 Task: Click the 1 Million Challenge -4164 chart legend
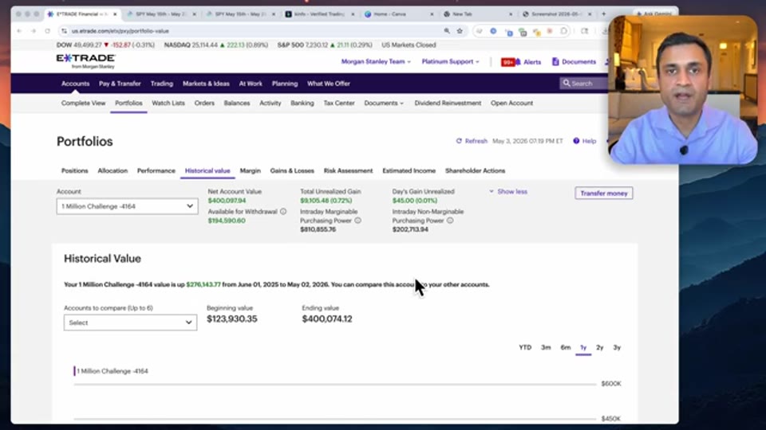[111, 371]
